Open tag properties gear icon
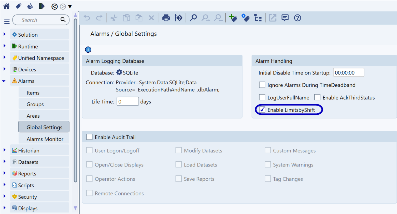 (245, 18)
